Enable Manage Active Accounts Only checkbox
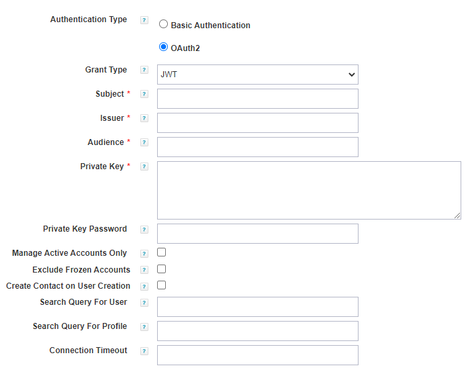Image resolution: width=472 pixels, height=378 pixels. click(161, 252)
